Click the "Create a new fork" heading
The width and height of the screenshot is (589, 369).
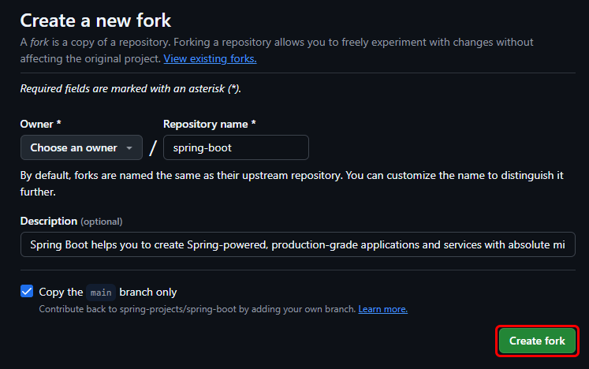[x=95, y=20]
